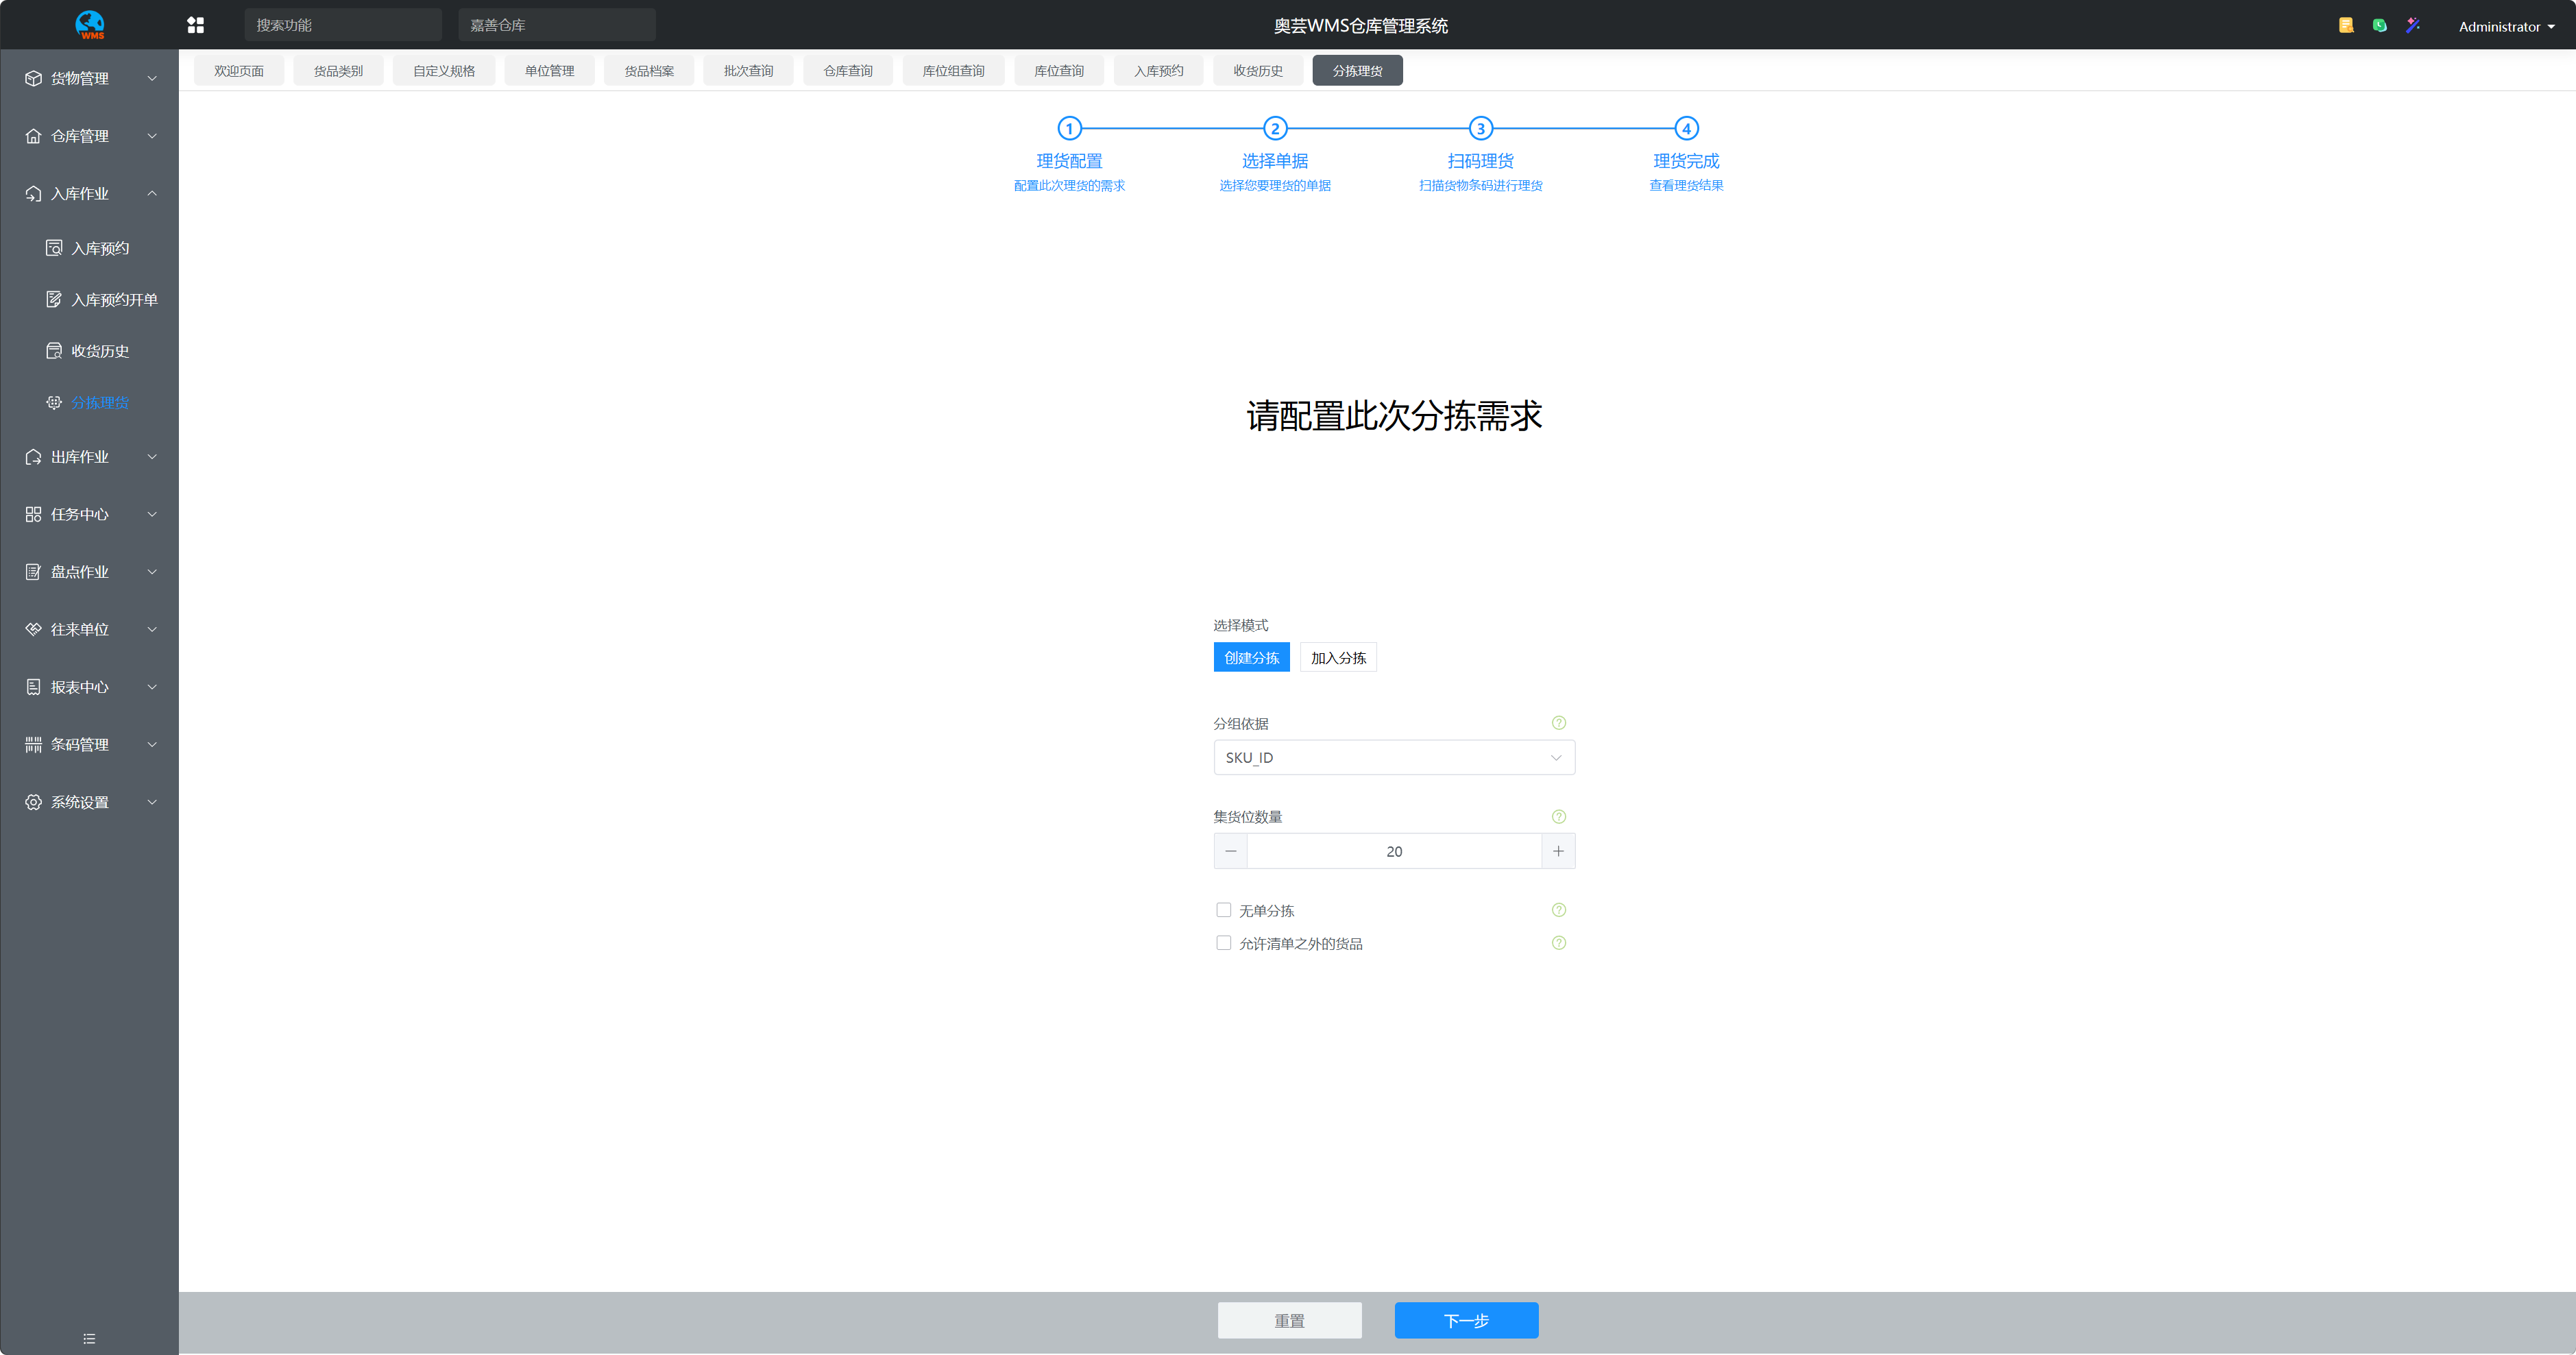
Task: Click the magic wand icon in header
Action: click(x=2413, y=25)
